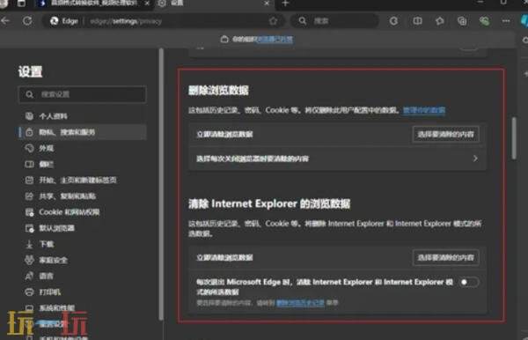Open the Favorites toolbar icon
The width and height of the screenshot is (528, 340).
tap(439, 21)
